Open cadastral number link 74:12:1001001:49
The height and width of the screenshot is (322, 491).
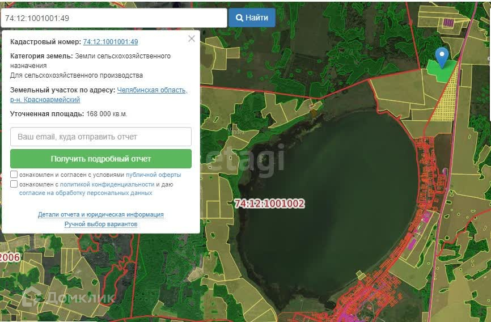tap(111, 41)
